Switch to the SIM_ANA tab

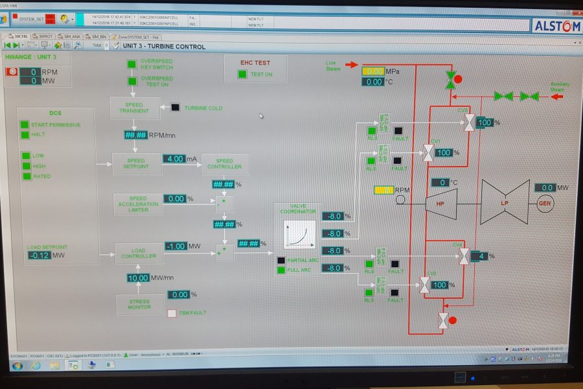(69, 36)
